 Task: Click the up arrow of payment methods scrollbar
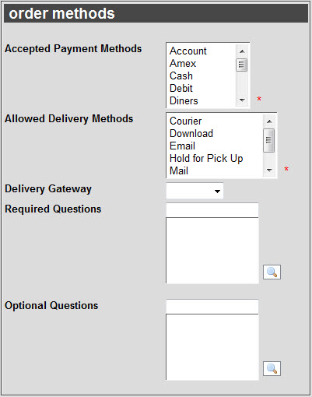(x=242, y=51)
